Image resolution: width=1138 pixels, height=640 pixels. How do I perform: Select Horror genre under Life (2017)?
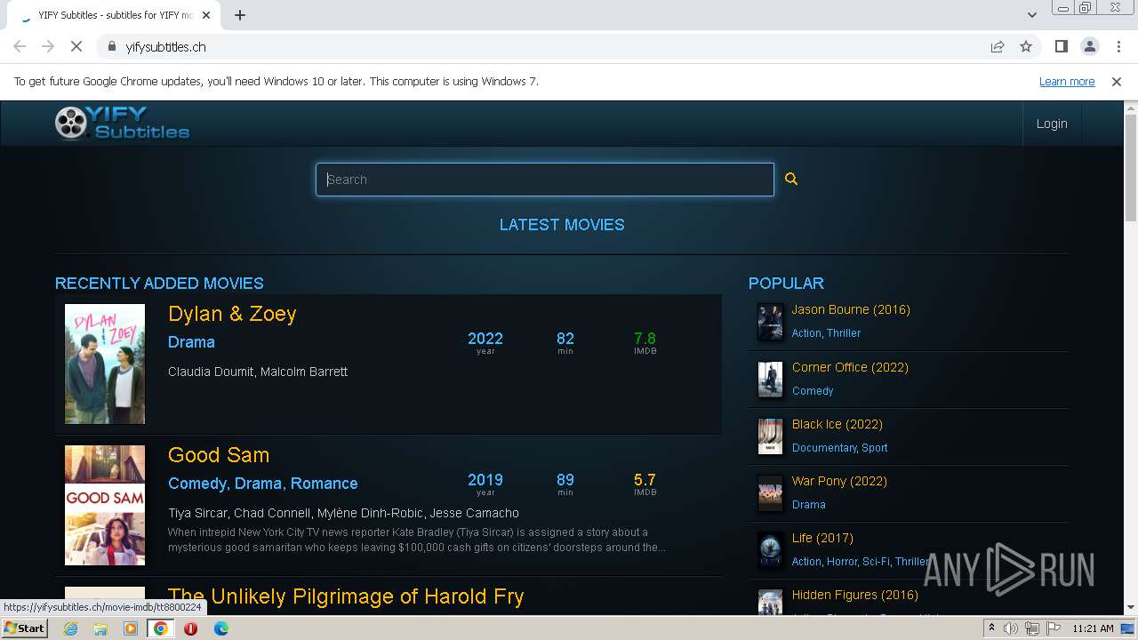pyautogui.click(x=842, y=562)
